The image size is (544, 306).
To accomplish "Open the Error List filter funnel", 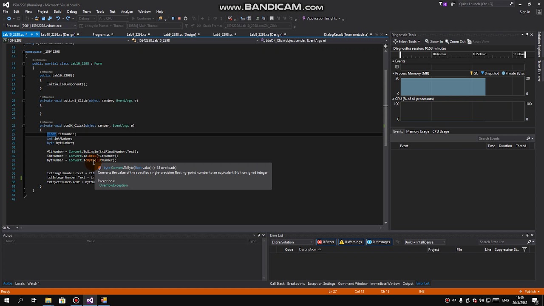I will (x=524, y=249).
